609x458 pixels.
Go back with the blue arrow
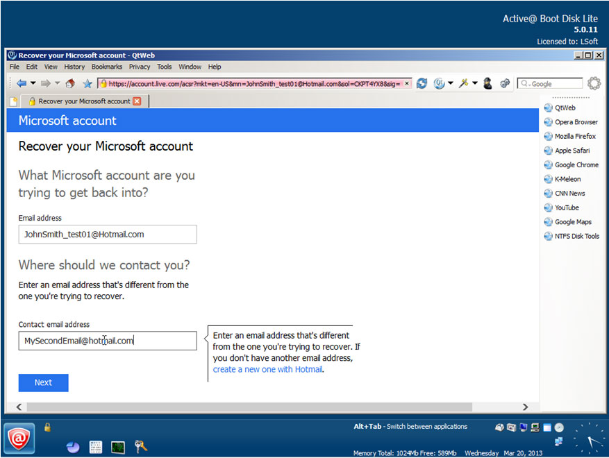(x=22, y=83)
